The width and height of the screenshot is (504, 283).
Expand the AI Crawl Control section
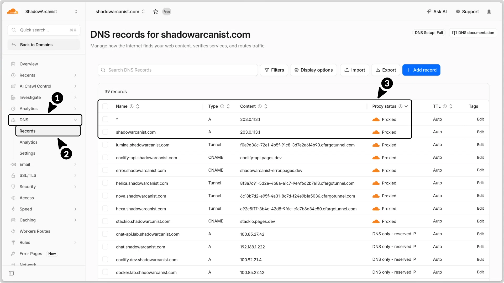pos(75,86)
